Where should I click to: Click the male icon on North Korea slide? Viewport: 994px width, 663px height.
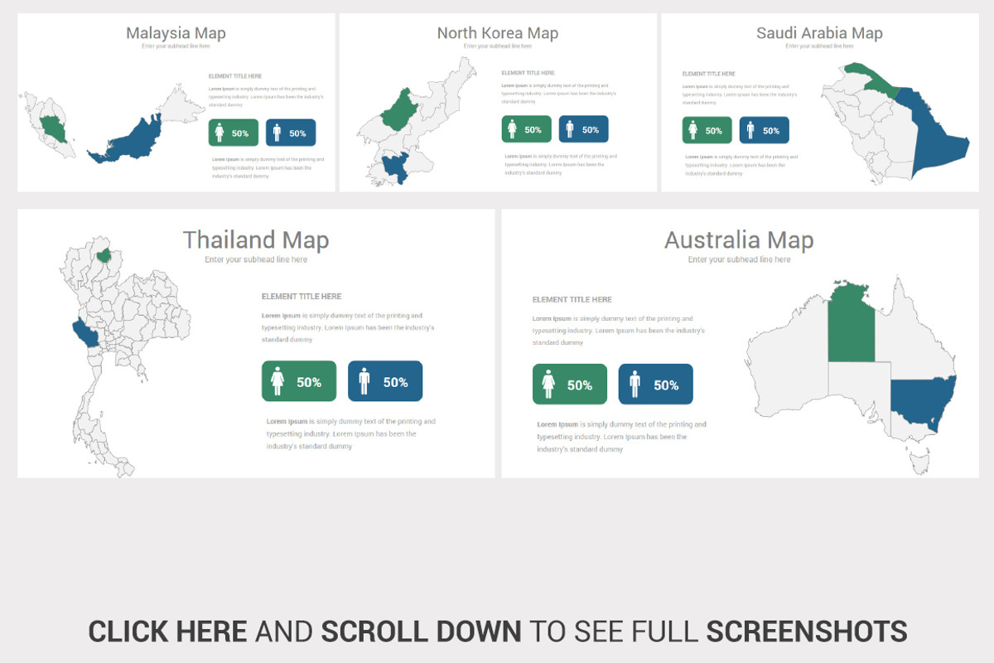pos(570,129)
